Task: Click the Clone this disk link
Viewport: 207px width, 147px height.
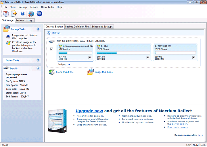Action: click(x=65, y=72)
